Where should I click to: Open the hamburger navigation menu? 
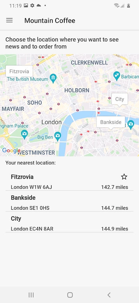tap(9, 20)
